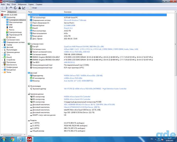Open the Справка menu

tap(39, 4)
